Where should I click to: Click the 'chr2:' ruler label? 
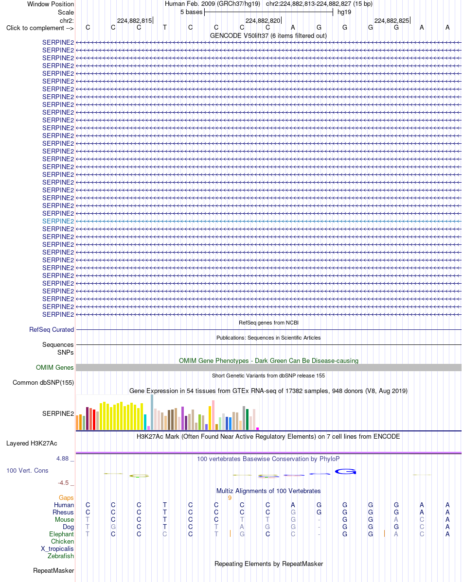coord(67,20)
